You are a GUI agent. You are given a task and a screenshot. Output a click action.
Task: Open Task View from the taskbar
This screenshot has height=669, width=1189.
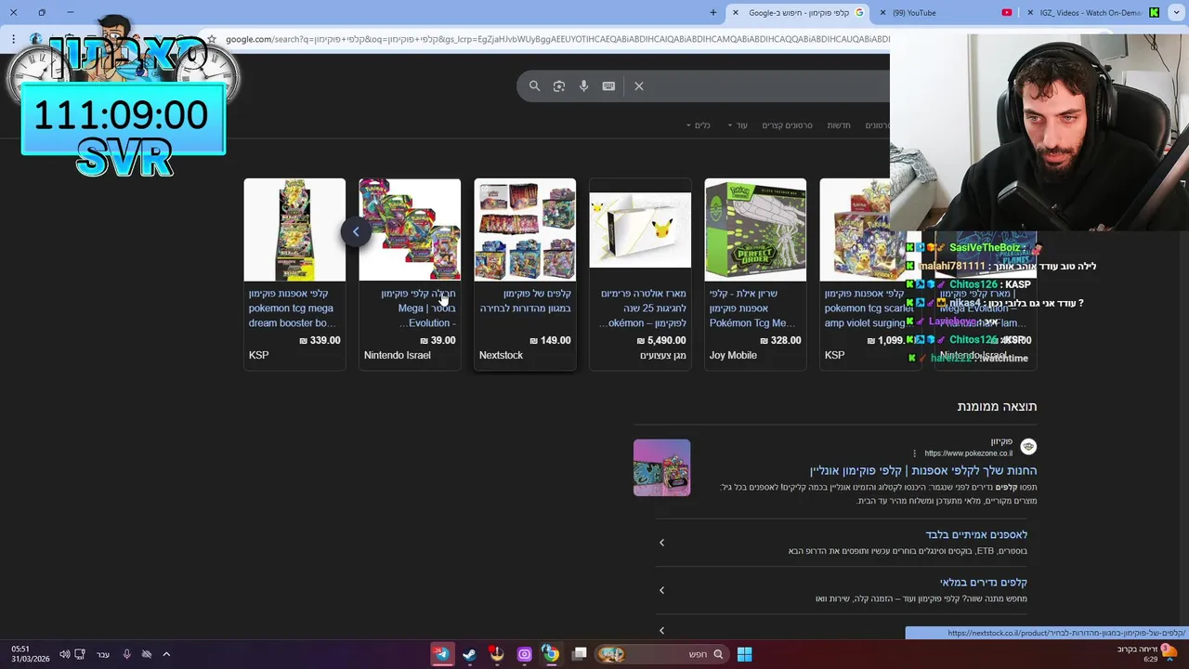(x=579, y=654)
